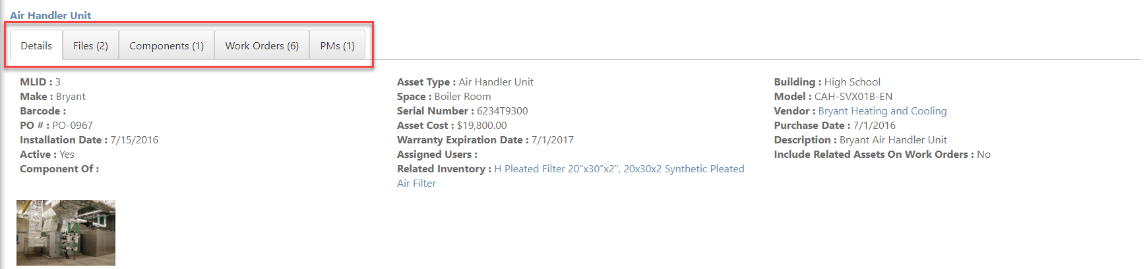Image resolution: width=1147 pixels, height=269 pixels.
Task: Click the Warranty Expiration Date 7/1/2017
Action: pyautogui.click(x=553, y=140)
